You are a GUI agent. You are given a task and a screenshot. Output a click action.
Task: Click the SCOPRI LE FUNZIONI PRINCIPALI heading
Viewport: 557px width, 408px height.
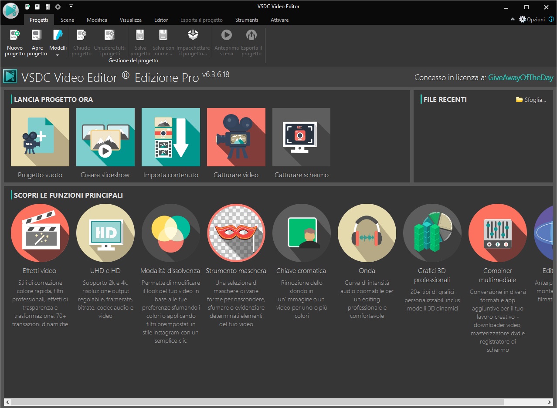68,196
